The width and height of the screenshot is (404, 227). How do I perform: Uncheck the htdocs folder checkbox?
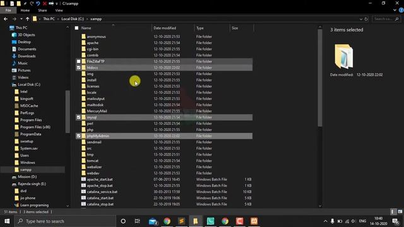point(78,67)
